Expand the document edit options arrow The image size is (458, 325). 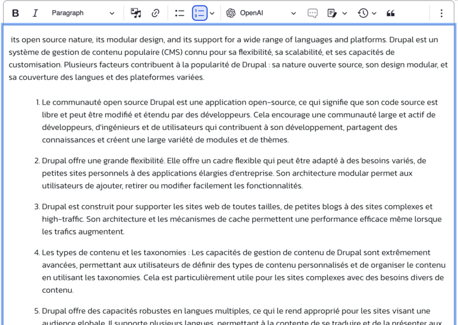344,13
